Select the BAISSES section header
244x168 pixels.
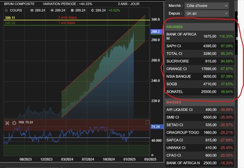pyautogui.click(x=200, y=102)
